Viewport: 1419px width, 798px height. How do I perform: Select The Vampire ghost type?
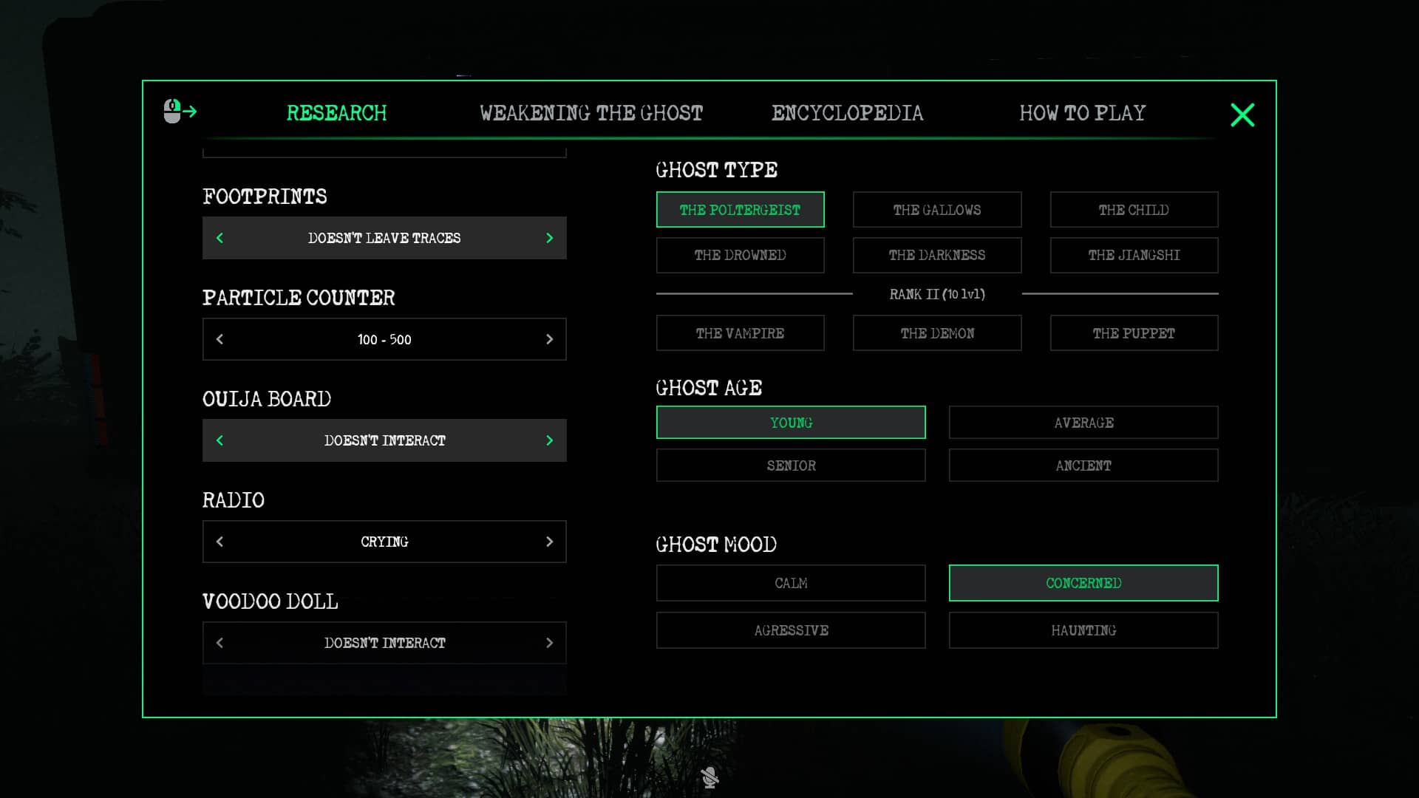click(x=740, y=333)
